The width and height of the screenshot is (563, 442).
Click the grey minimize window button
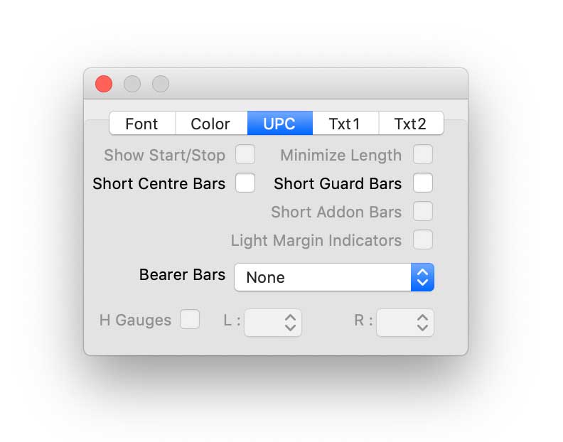pyautogui.click(x=132, y=84)
